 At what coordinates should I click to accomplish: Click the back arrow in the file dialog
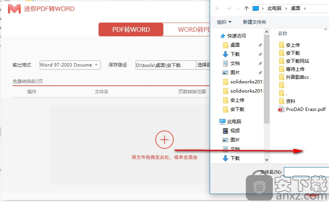(218, 8)
